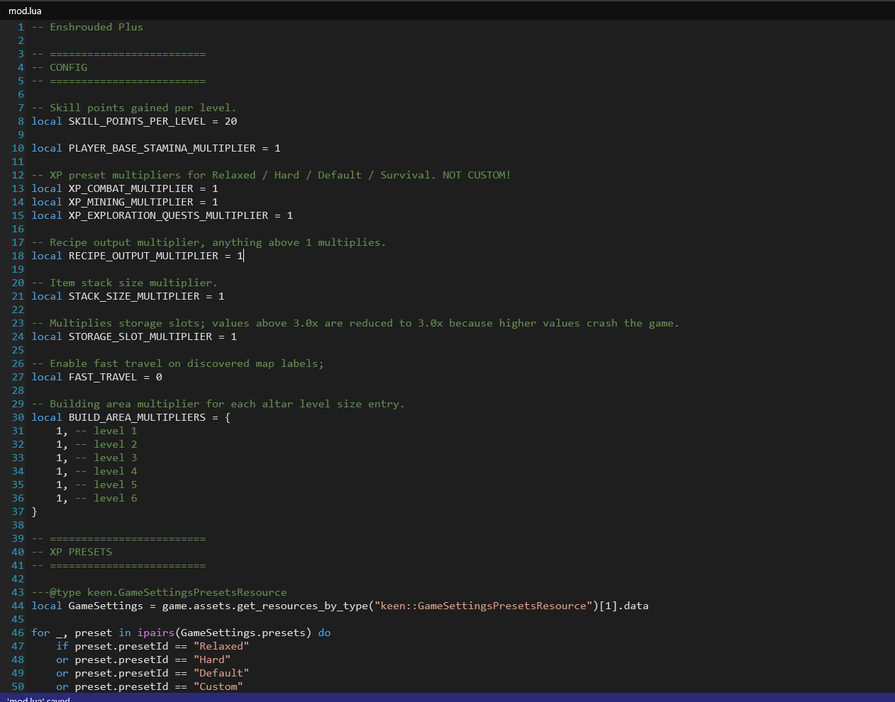Click the "Hard" string on line 48

(x=212, y=659)
